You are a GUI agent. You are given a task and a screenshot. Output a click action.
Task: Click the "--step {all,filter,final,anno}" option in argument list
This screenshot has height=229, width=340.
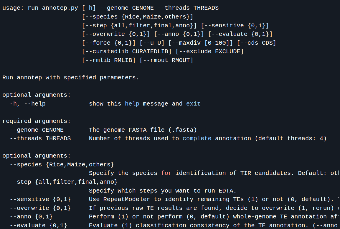point(64,182)
